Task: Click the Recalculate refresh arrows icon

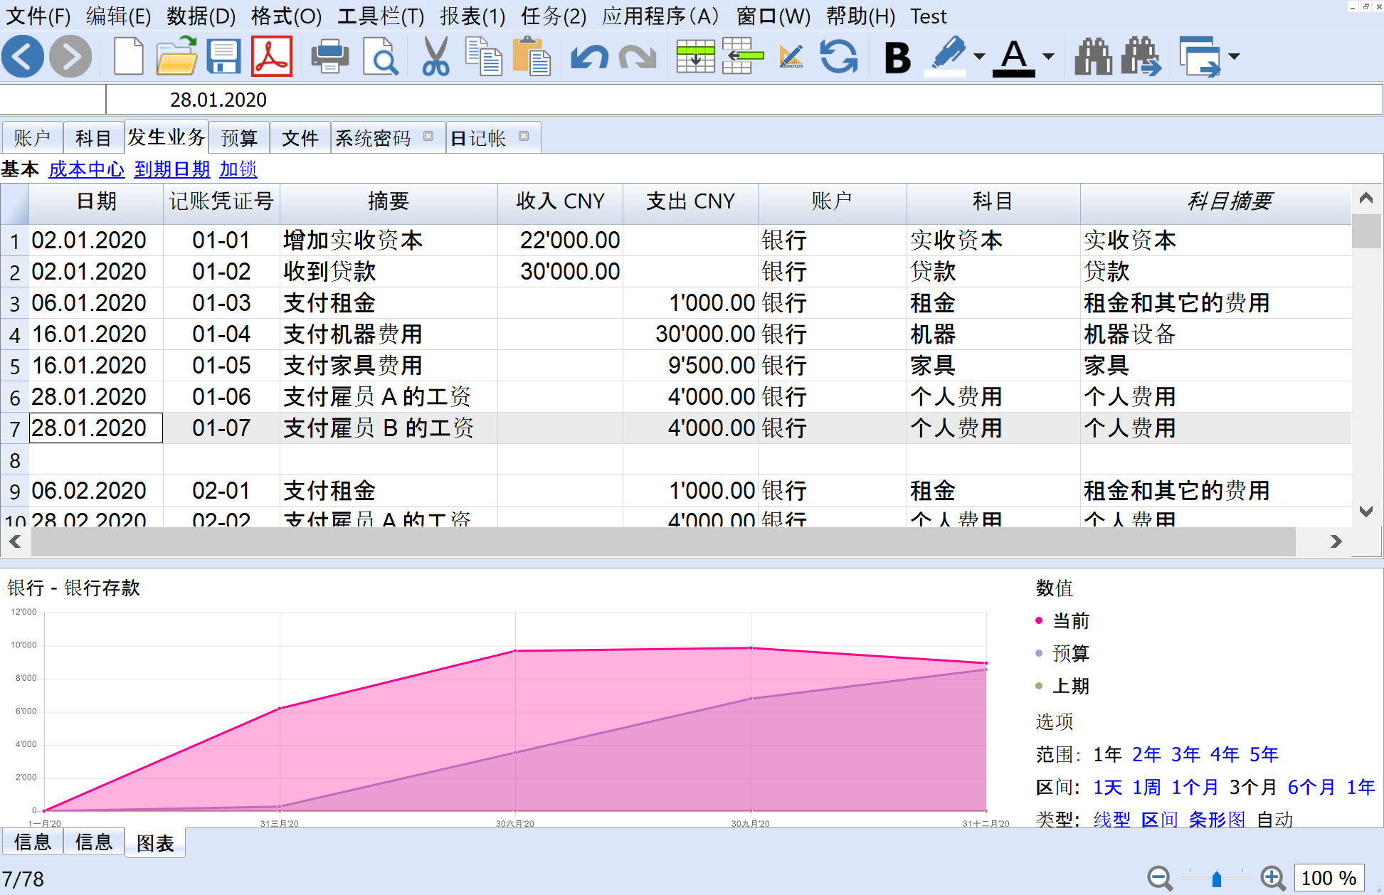Action: 839,56
